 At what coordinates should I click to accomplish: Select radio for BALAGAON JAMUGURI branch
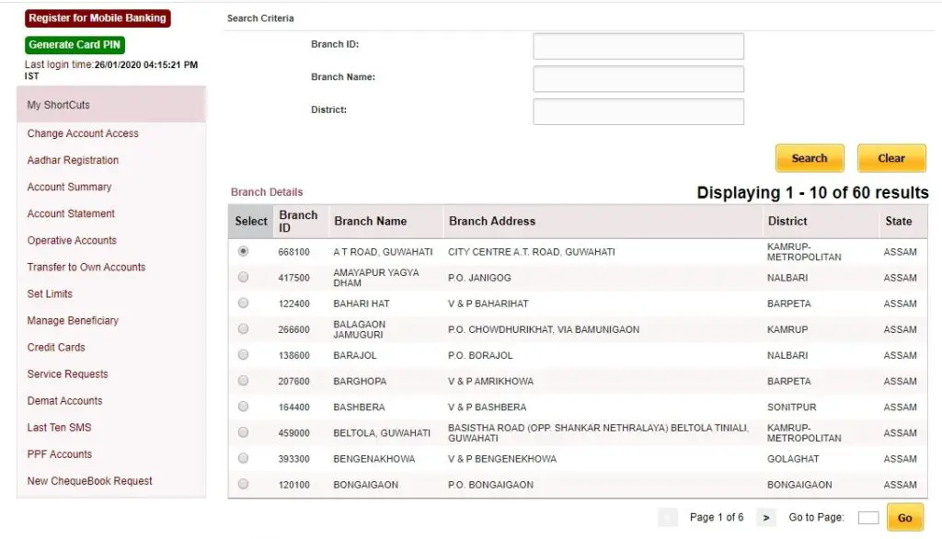(243, 328)
